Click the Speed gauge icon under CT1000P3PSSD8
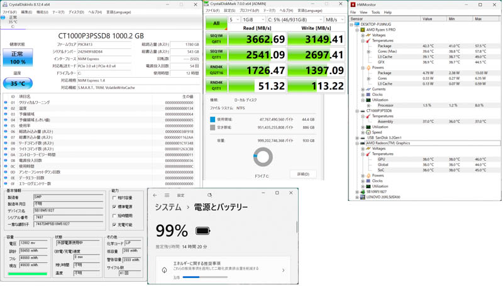 click(x=368, y=132)
